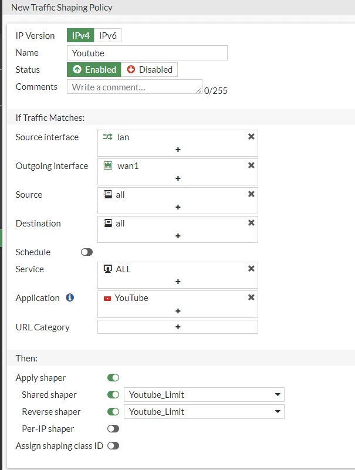Screen dimensions: 355x470
Task: Edit the Name field containing Youtube
Action: click(147, 53)
